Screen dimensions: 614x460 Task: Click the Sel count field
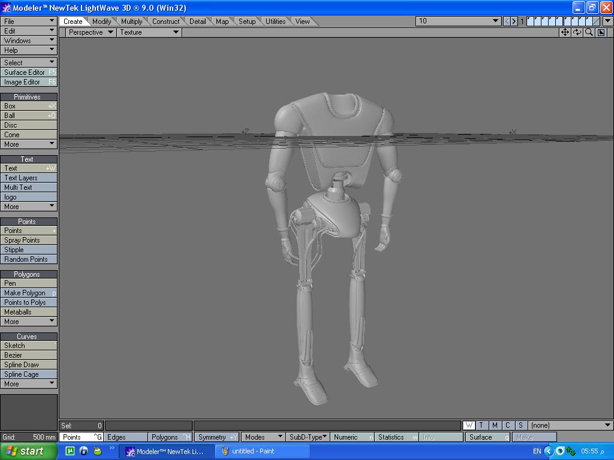point(82,426)
